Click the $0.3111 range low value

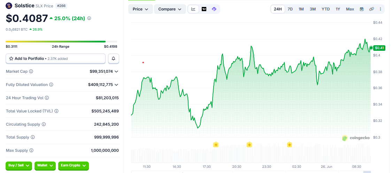pos(11,46)
